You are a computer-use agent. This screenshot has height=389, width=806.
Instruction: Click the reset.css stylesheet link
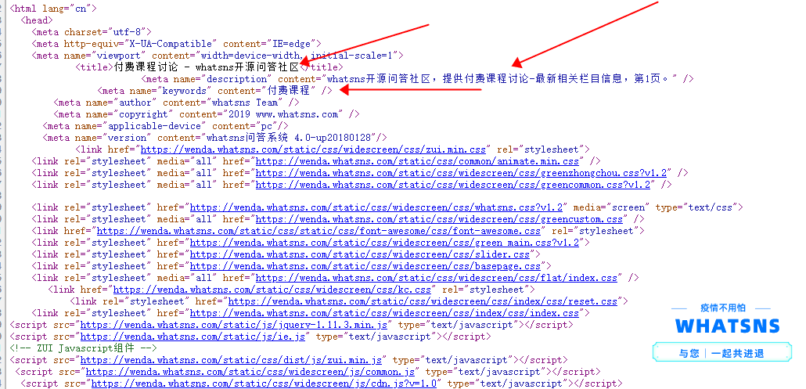[423, 301]
